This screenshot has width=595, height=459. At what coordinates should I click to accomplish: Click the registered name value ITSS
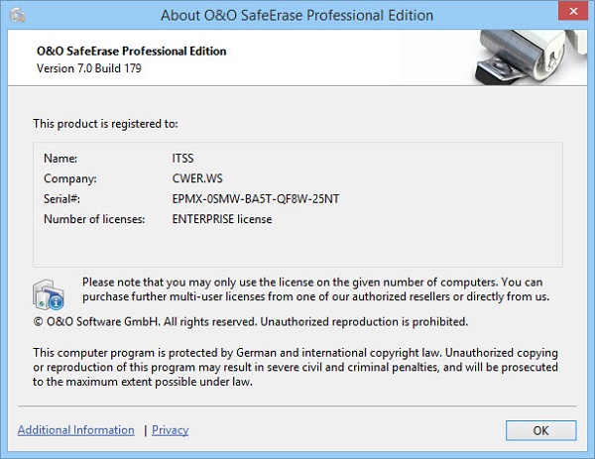[x=184, y=158]
